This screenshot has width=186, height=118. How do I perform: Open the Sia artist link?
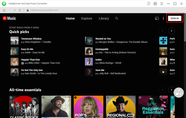[x=101, y=52]
